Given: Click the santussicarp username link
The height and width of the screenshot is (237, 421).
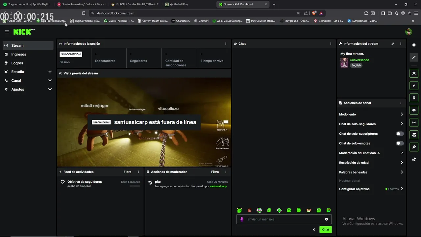Looking at the screenshot, I should tap(218, 186).
